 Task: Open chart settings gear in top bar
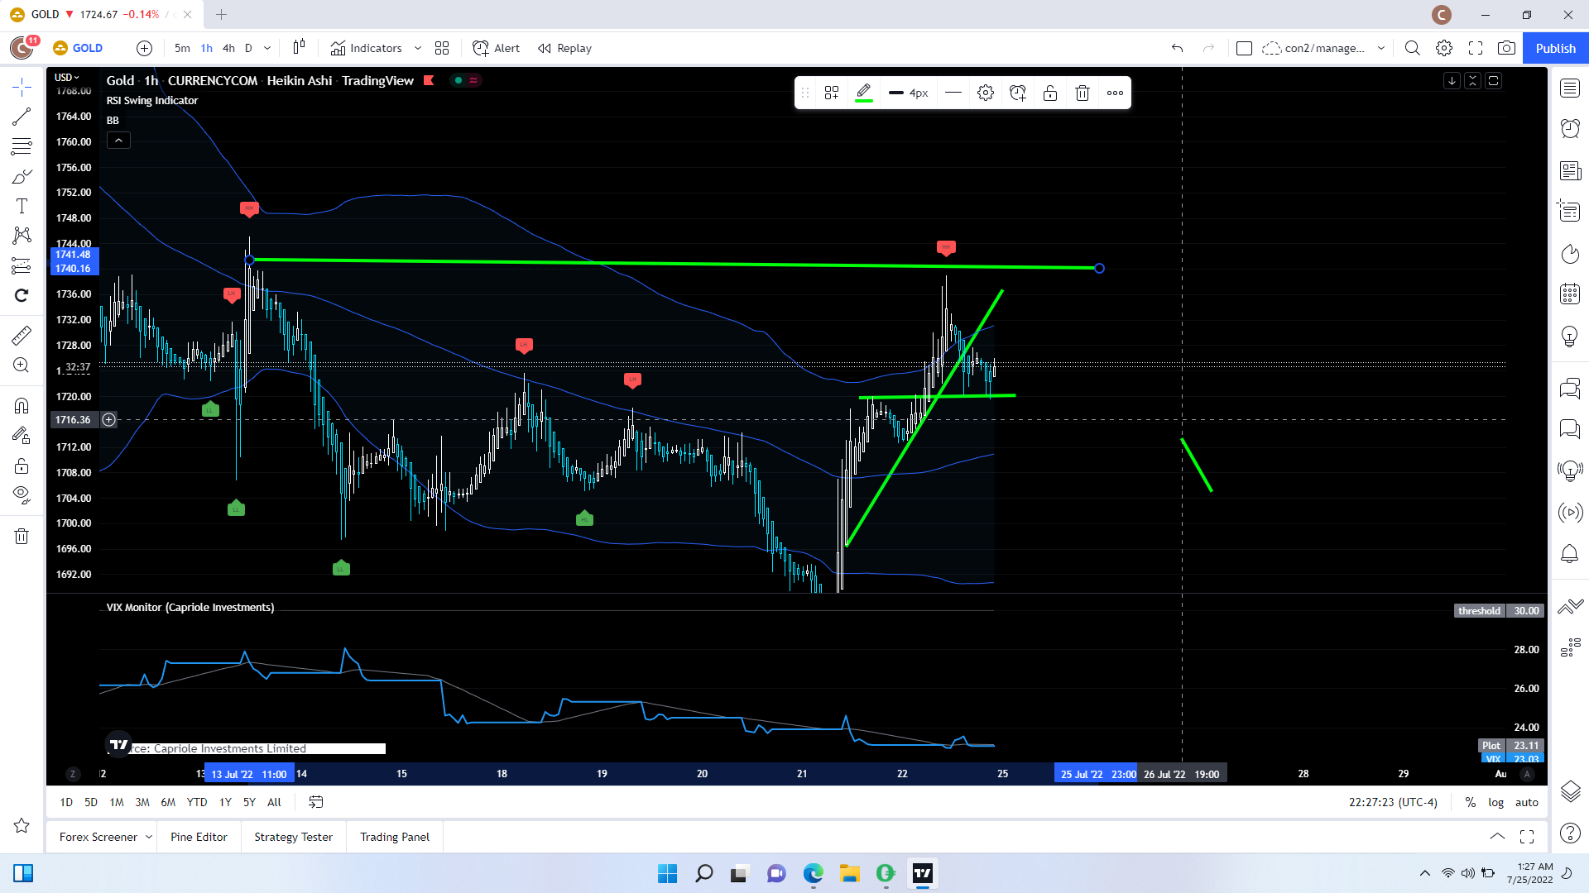click(1444, 48)
